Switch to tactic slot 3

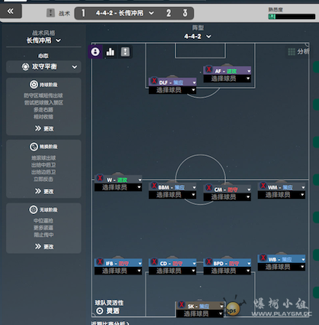(185, 13)
